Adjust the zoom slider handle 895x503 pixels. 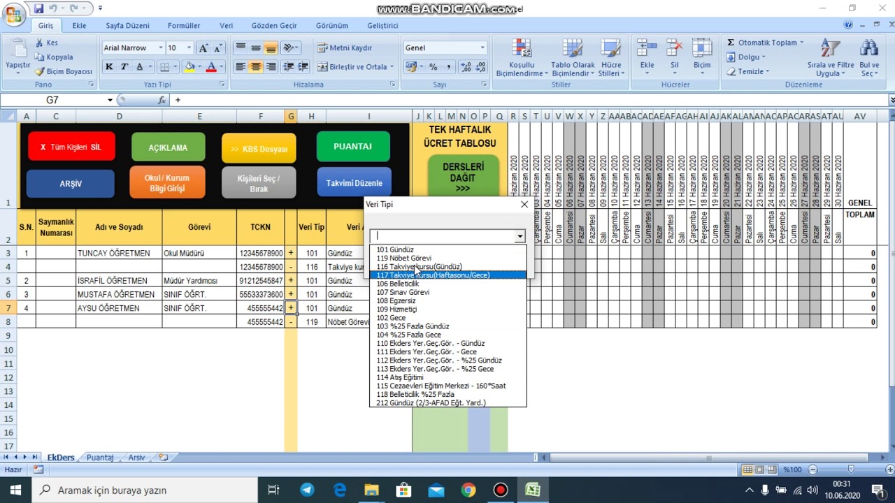851,469
